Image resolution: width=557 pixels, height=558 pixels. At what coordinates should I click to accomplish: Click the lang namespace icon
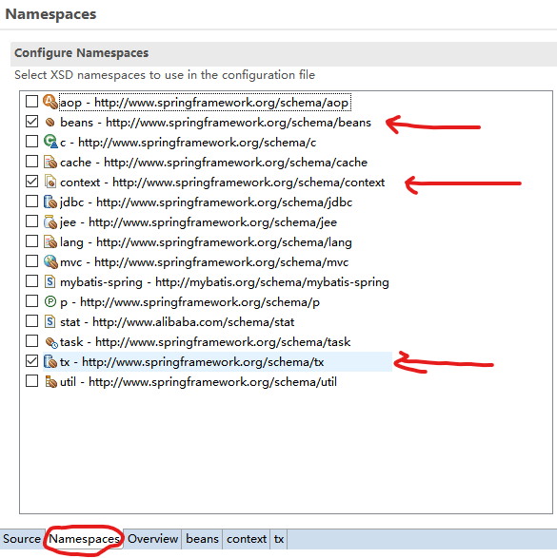pyautogui.click(x=50, y=241)
